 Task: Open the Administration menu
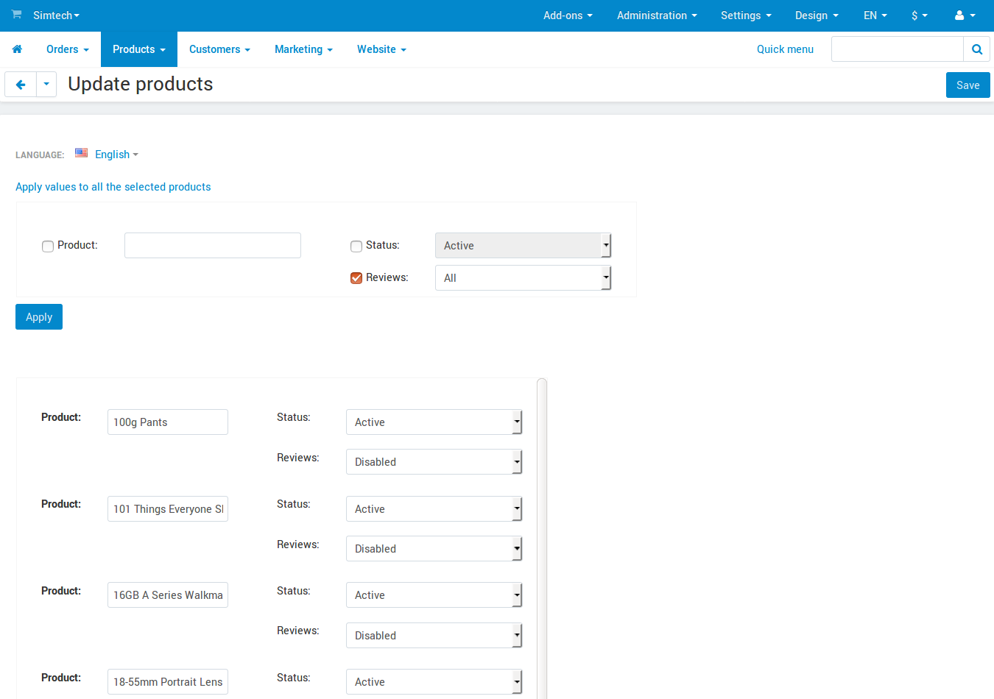(x=657, y=15)
